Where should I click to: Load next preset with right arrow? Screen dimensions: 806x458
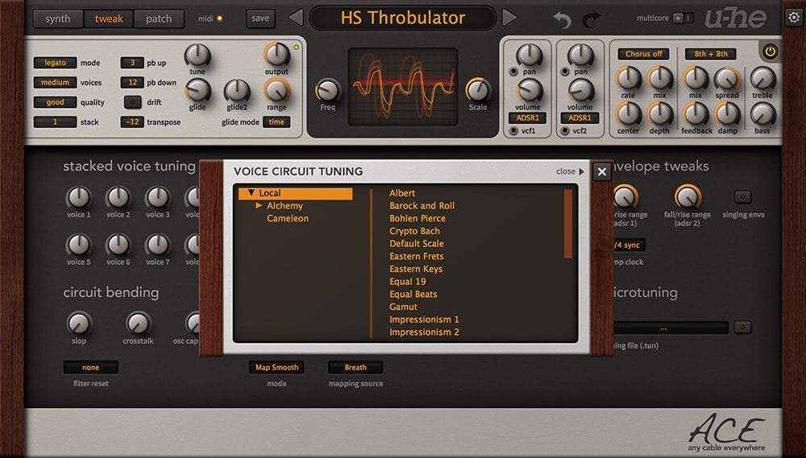(x=509, y=18)
